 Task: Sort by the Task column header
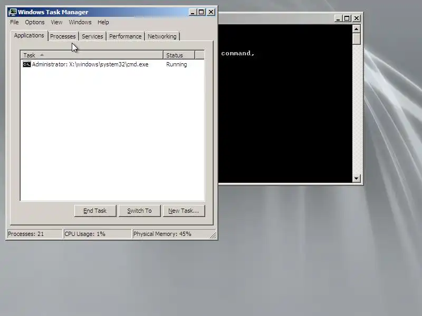point(92,55)
